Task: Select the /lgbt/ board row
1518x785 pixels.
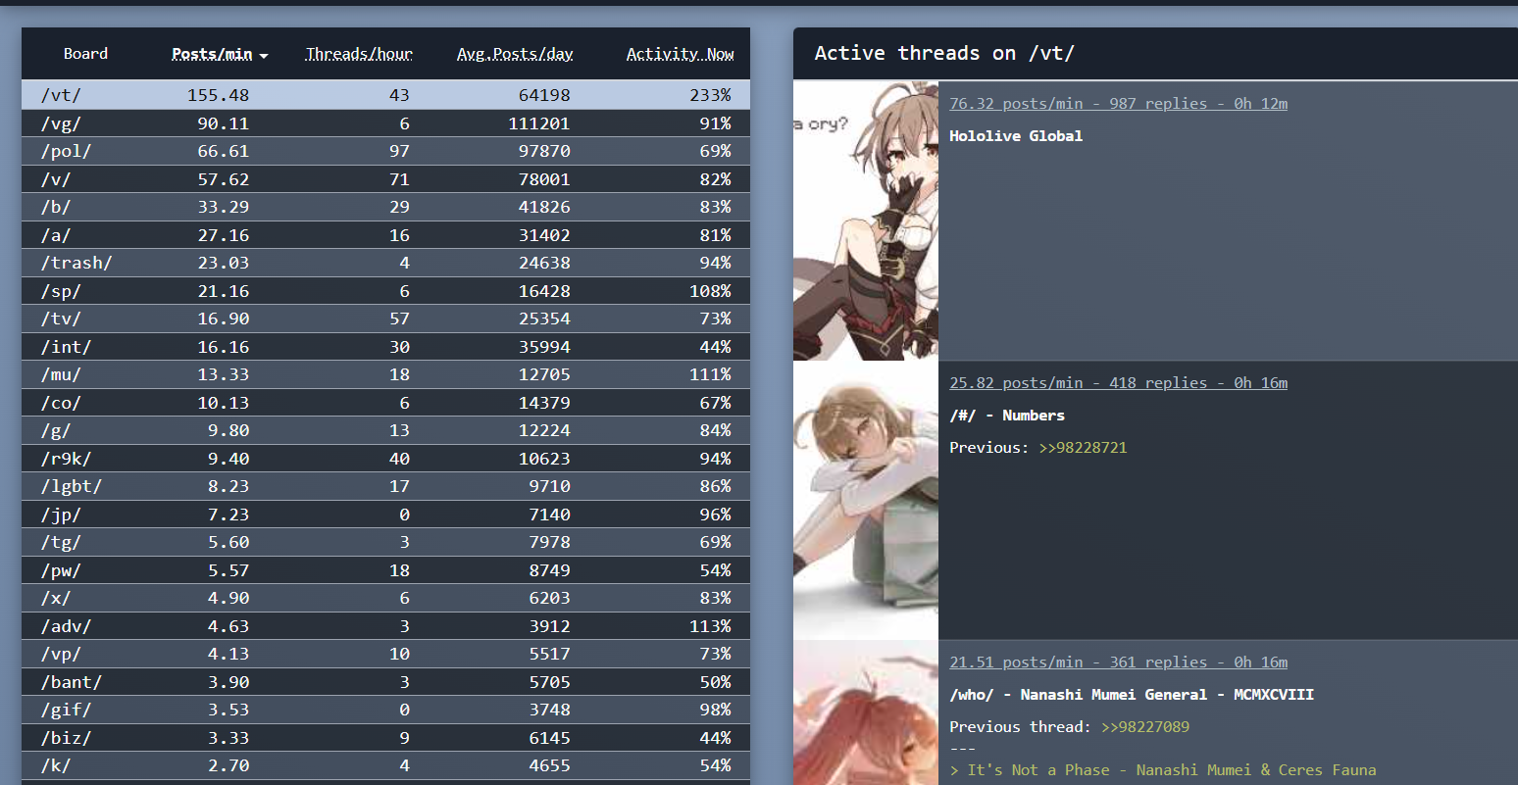Action: tap(385, 486)
